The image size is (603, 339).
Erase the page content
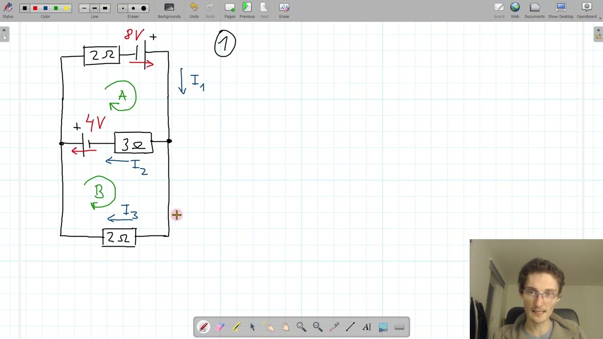tap(284, 10)
